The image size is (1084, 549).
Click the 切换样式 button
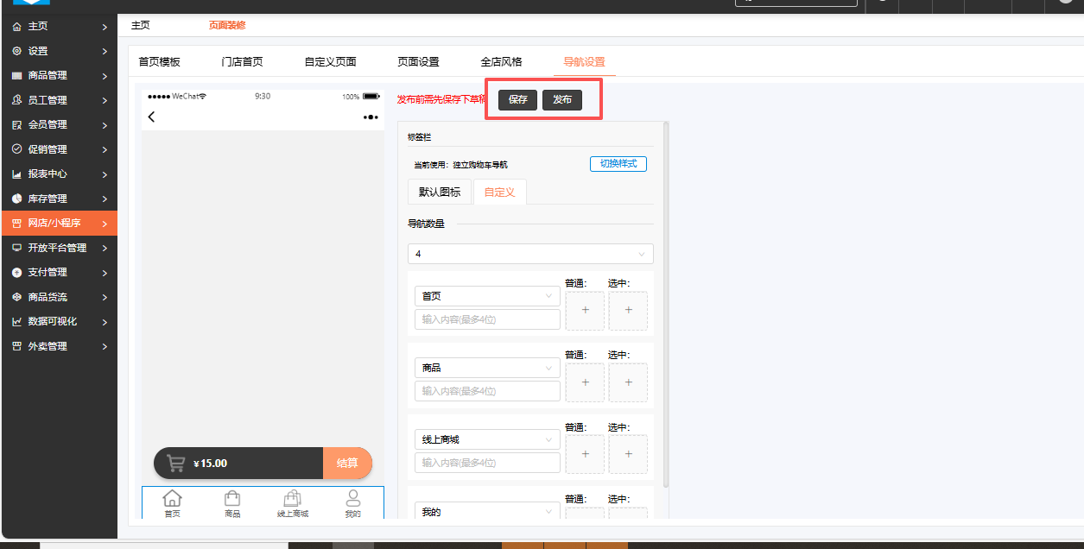coord(618,164)
